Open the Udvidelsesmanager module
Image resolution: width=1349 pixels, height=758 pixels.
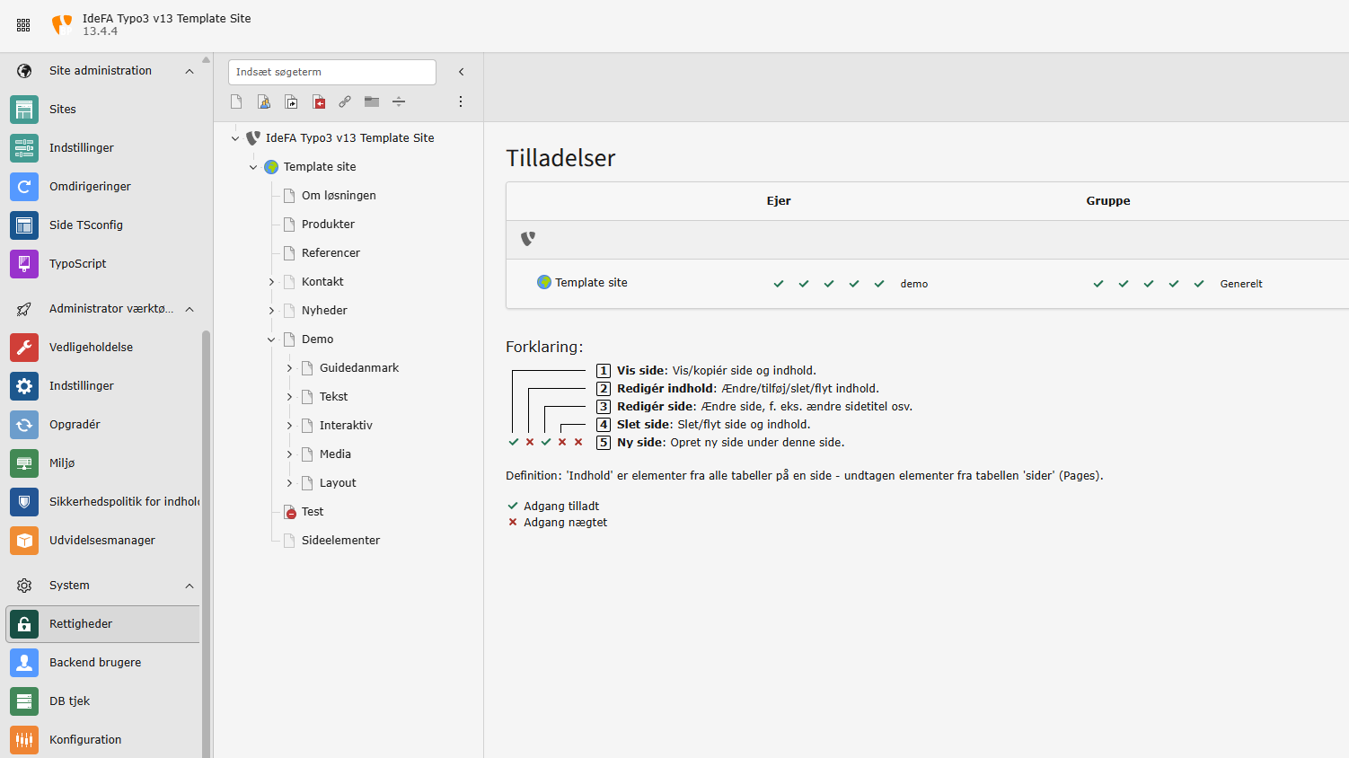click(101, 541)
